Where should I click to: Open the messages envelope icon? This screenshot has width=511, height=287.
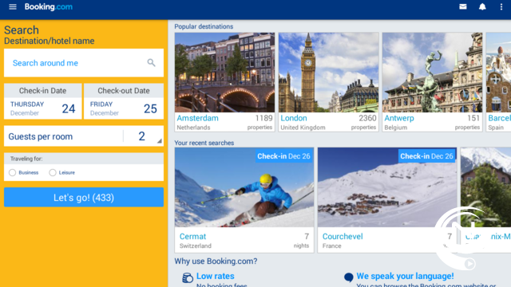(x=463, y=7)
